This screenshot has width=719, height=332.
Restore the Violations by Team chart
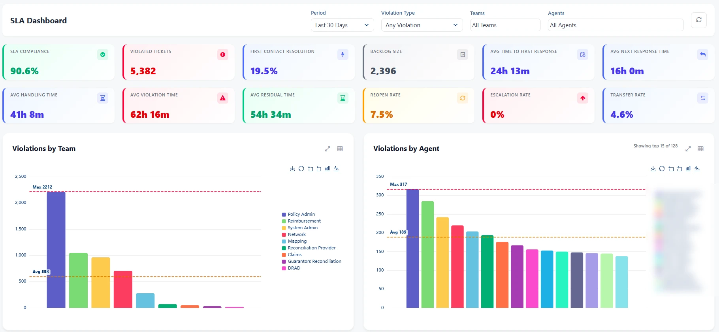click(301, 169)
